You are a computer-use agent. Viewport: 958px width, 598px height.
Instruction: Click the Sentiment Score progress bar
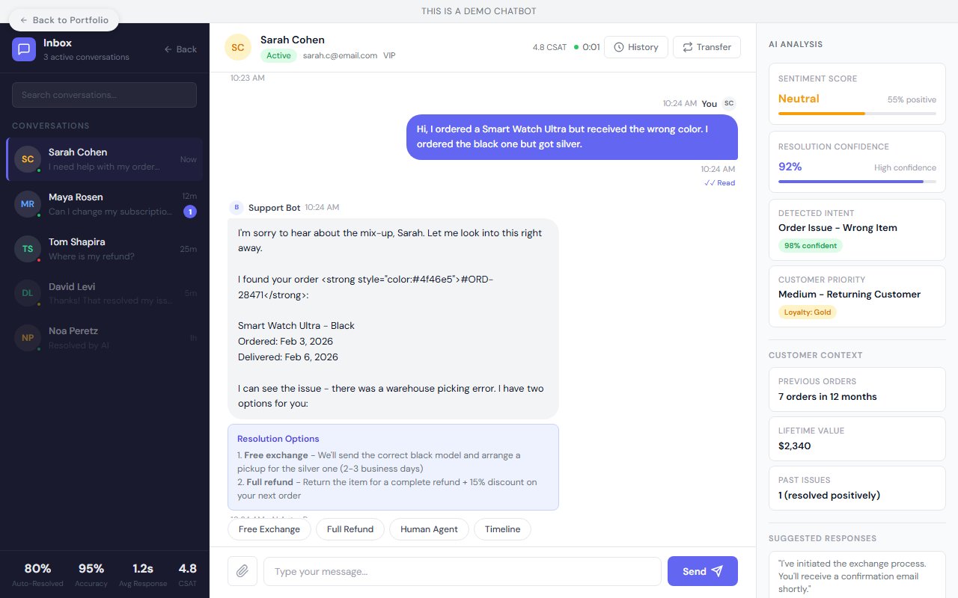[857, 114]
